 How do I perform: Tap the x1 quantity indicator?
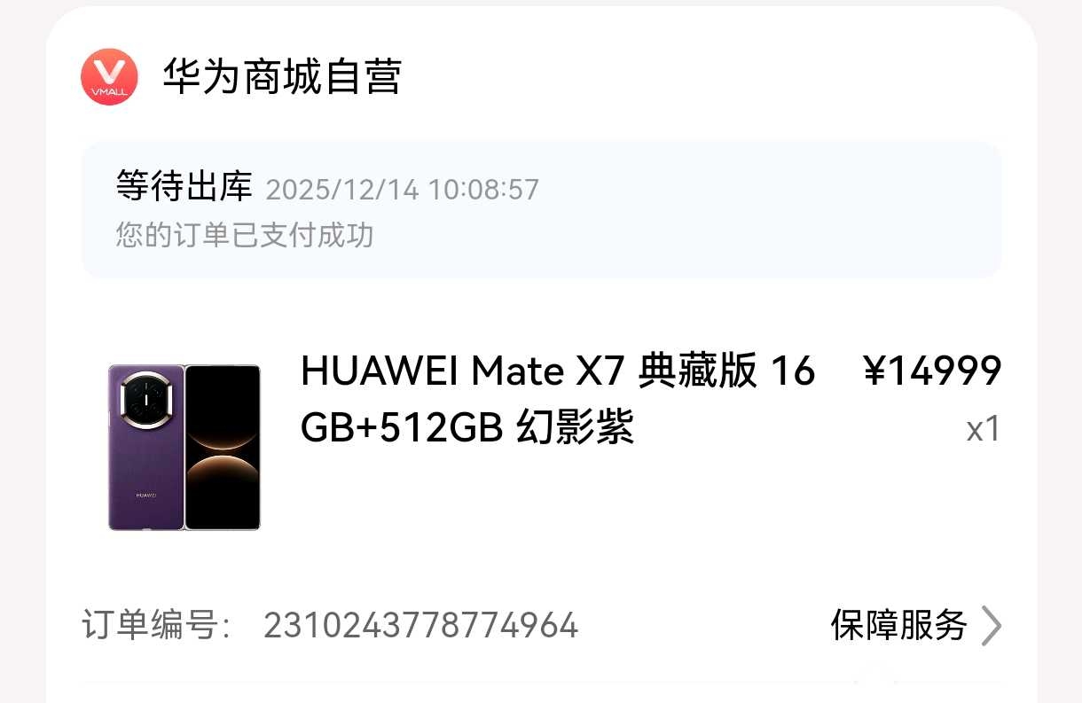(x=984, y=429)
